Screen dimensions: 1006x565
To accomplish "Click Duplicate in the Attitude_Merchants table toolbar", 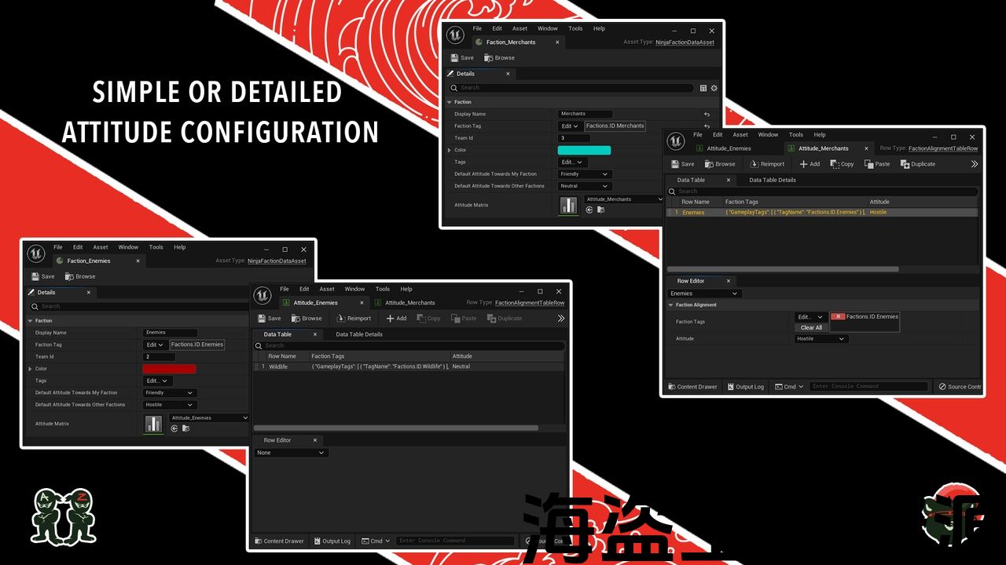I will pos(918,164).
